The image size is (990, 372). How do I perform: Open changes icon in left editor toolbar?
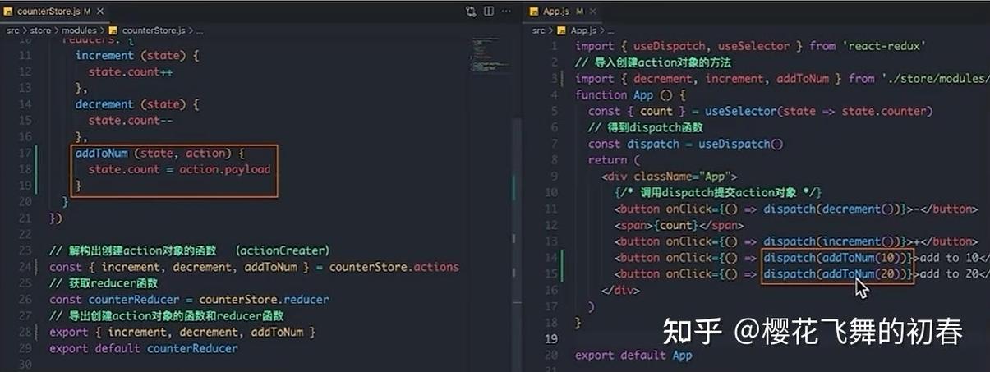click(x=471, y=11)
